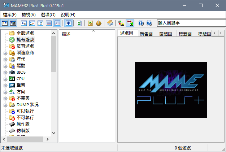The height and width of the screenshot is (152, 226).
Task: Toggle the screenshot panel toolbar button
Action: [x=13, y=23]
